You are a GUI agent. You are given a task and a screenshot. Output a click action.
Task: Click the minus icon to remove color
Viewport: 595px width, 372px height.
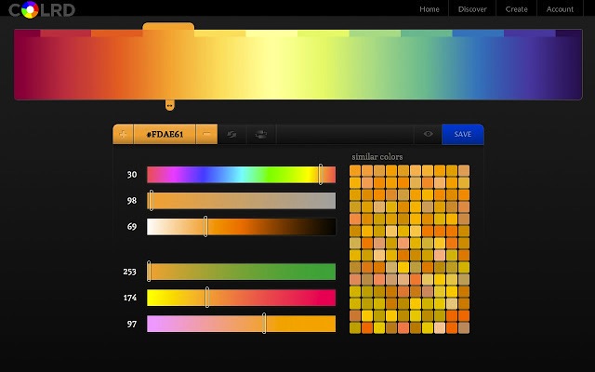coord(205,134)
